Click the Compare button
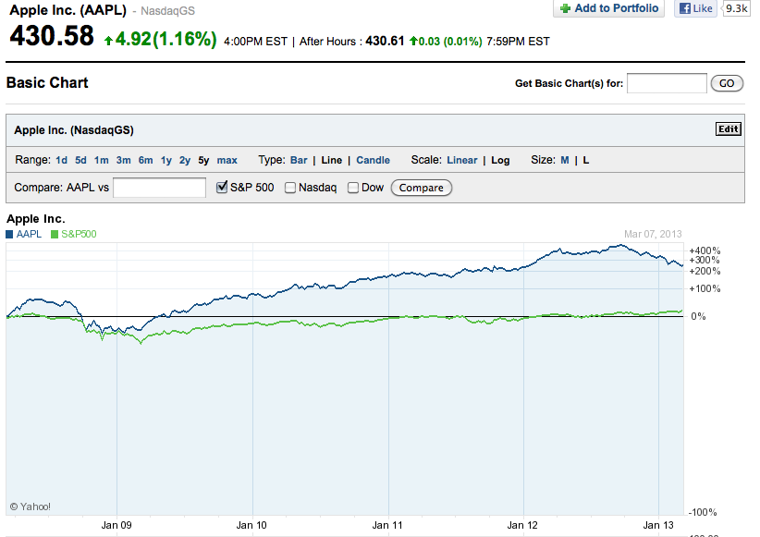 tap(422, 188)
